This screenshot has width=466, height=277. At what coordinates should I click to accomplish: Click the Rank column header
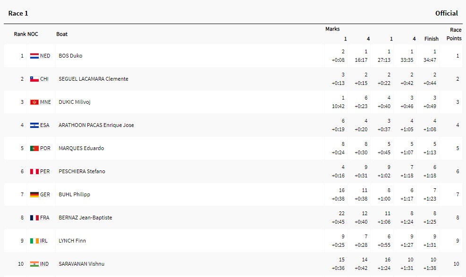(x=20, y=34)
